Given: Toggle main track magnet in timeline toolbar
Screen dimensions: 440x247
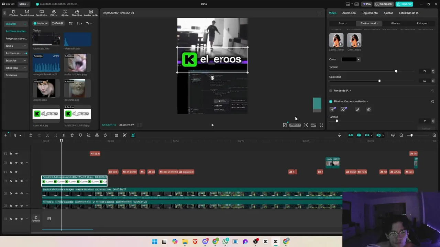Looking at the screenshot, I should pos(351,135).
